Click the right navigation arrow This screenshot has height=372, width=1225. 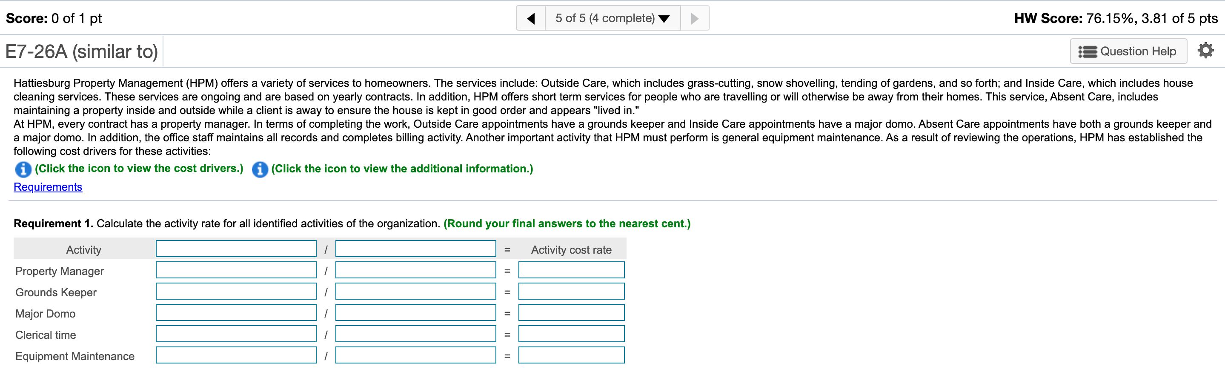(x=695, y=17)
